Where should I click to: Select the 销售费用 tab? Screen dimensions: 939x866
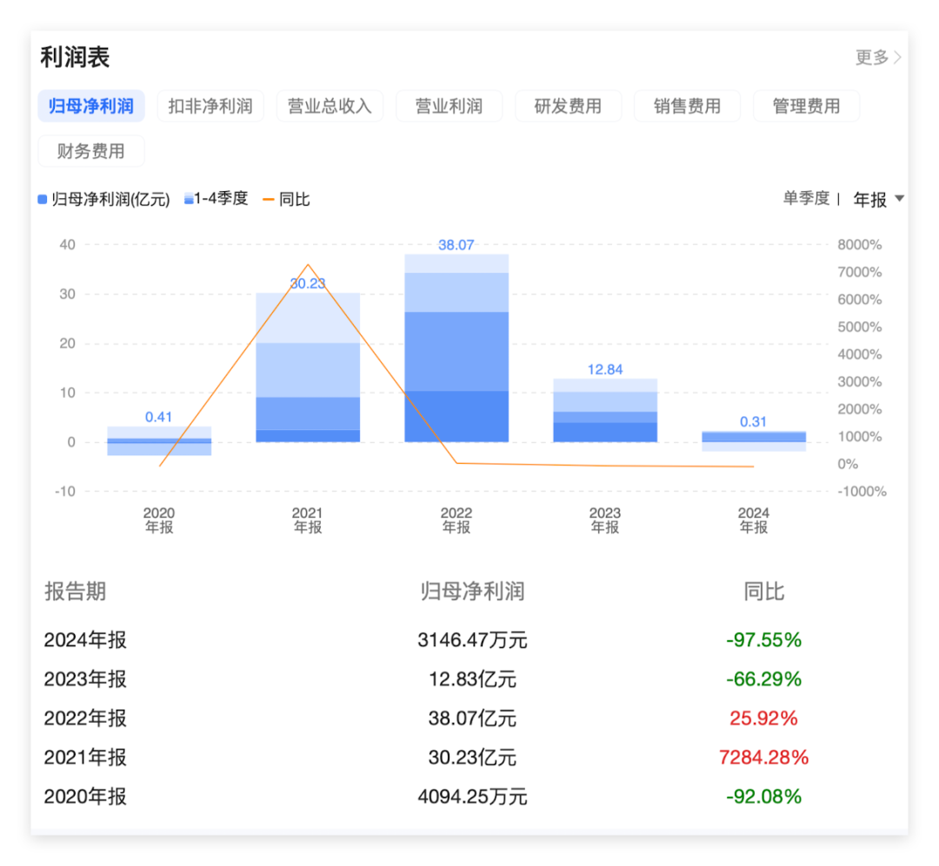[x=687, y=105]
